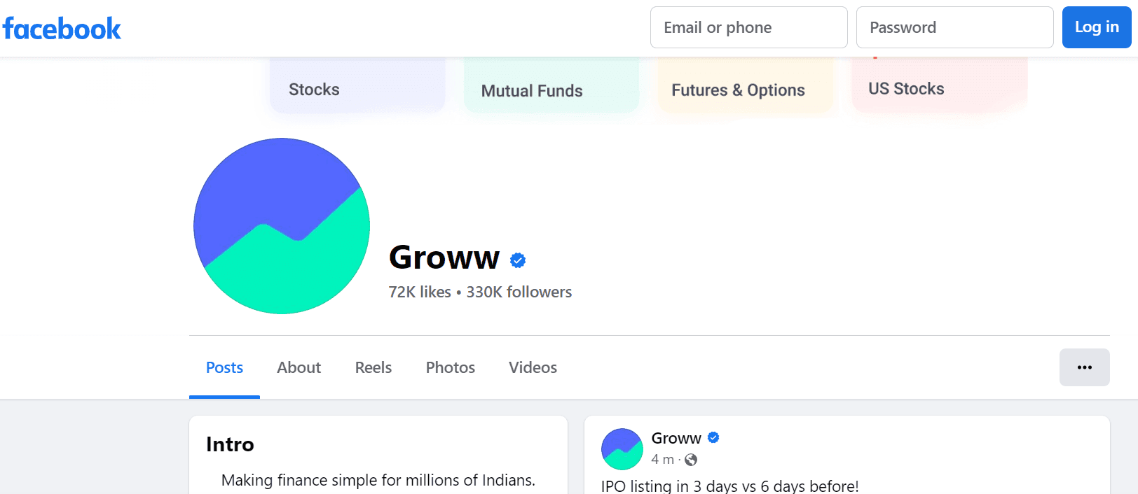
Task: Click the Email or phone input field
Action: [x=748, y=27]
